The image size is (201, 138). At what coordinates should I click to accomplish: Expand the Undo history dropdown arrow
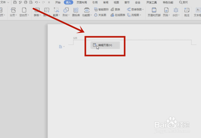[39, 2]
